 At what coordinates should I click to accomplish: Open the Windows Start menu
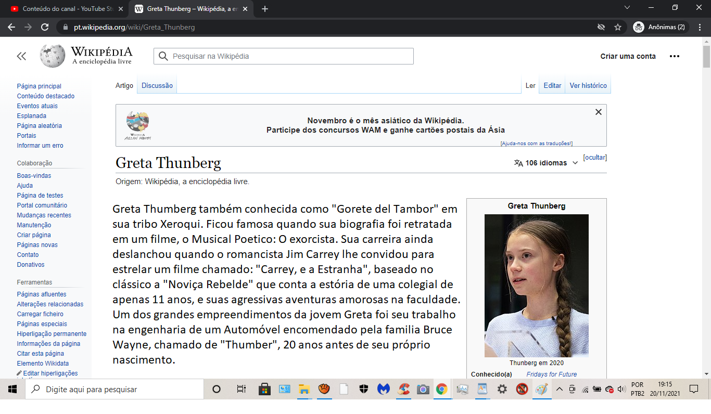click(12, 389)
